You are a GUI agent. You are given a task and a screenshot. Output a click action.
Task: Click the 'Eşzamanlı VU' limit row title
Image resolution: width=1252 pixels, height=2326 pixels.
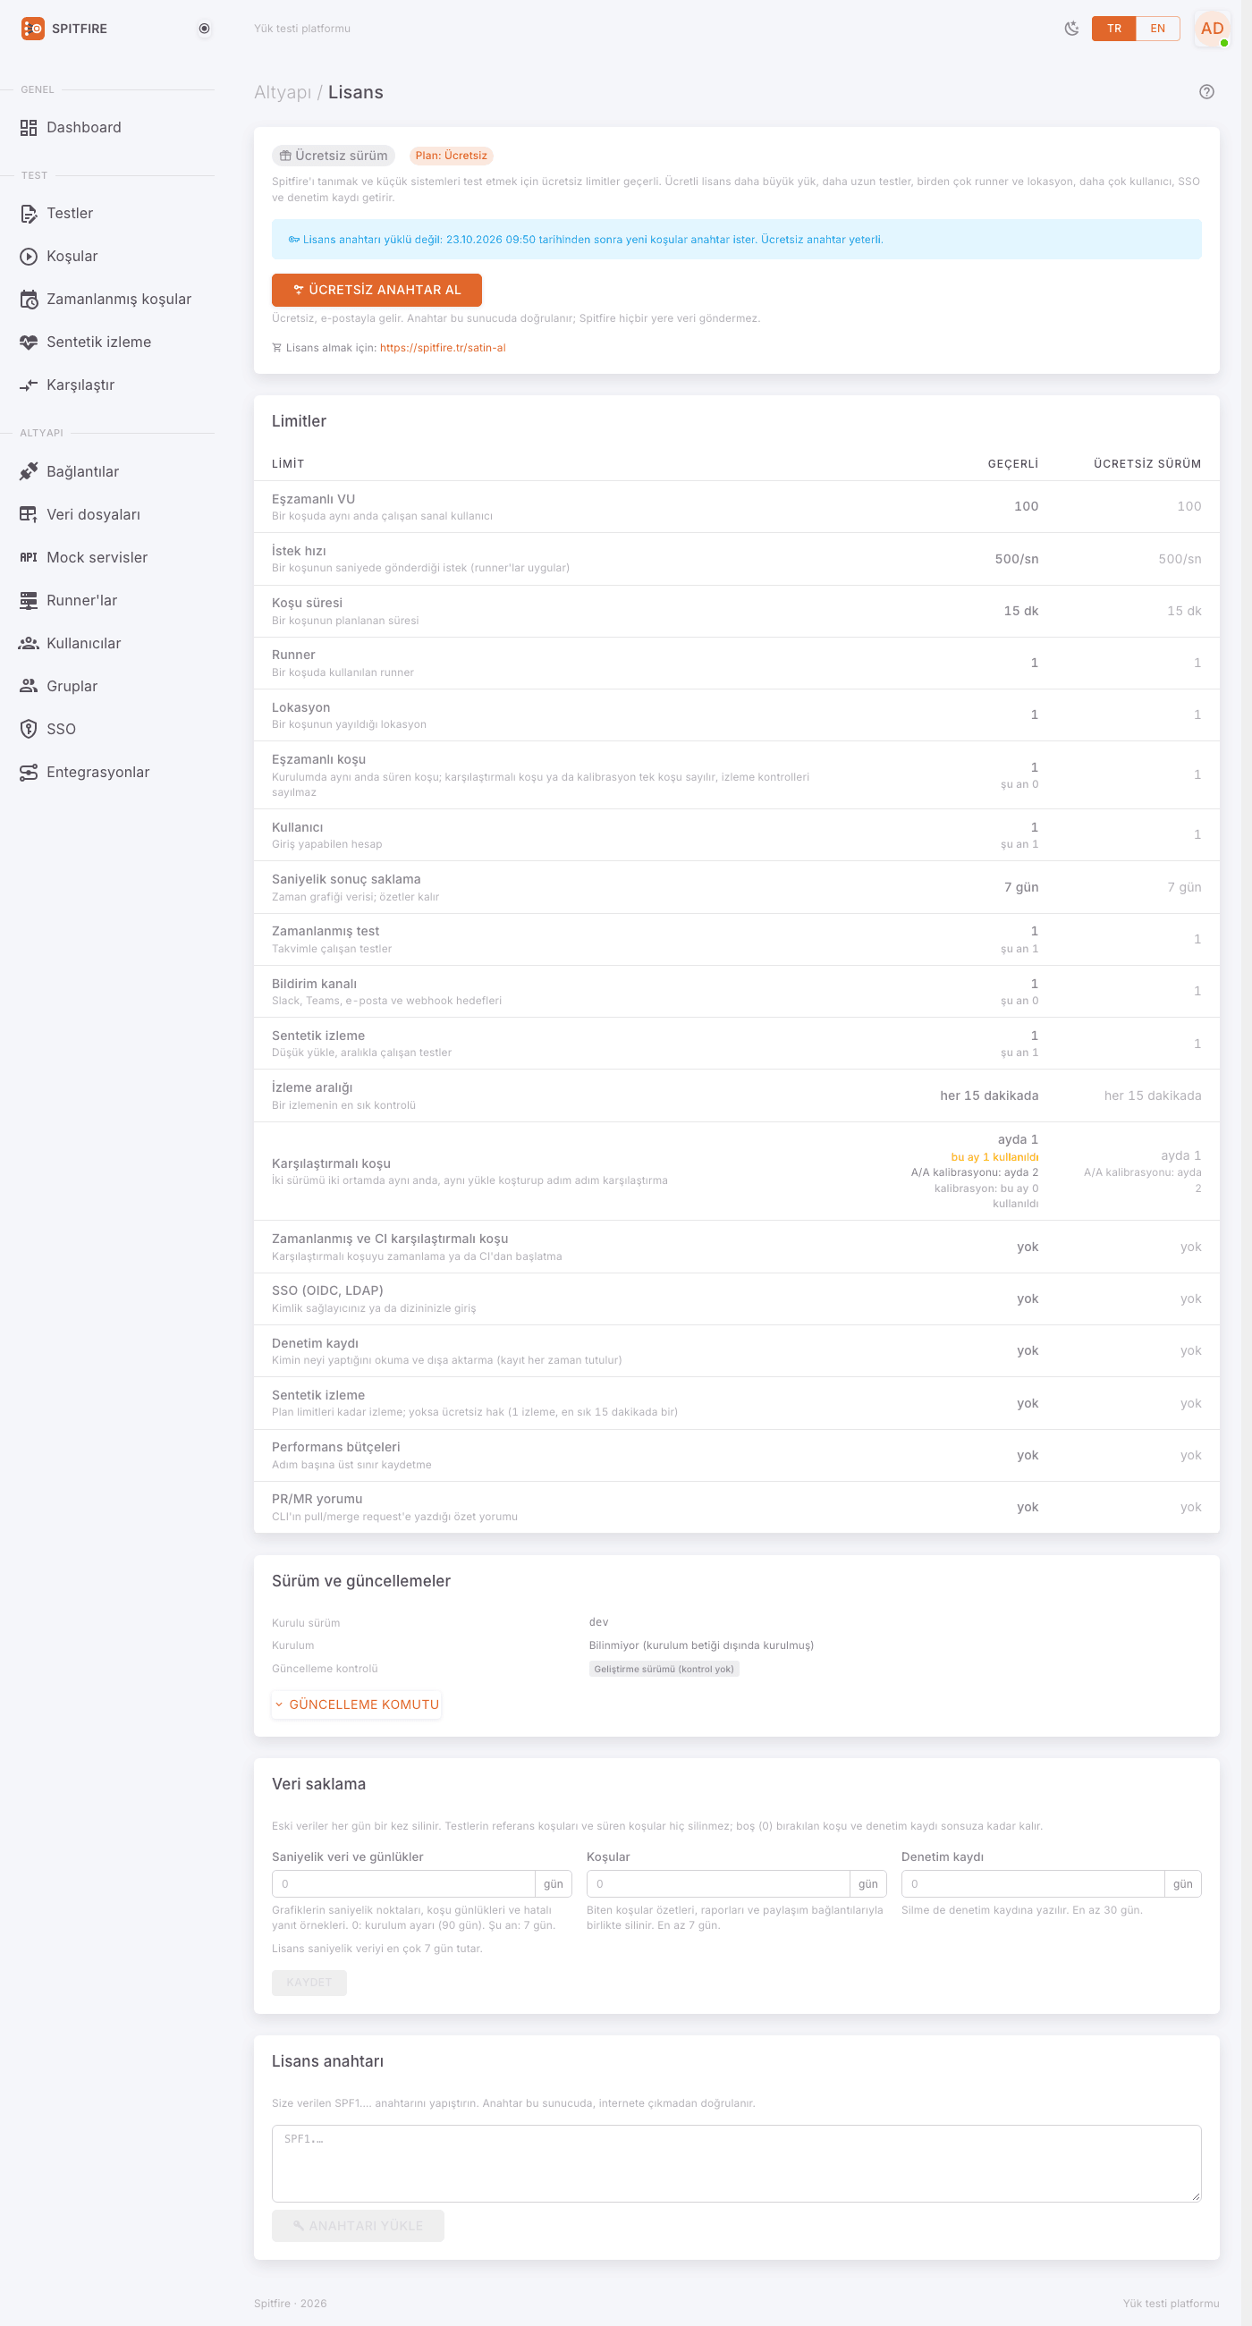[313, 499]
